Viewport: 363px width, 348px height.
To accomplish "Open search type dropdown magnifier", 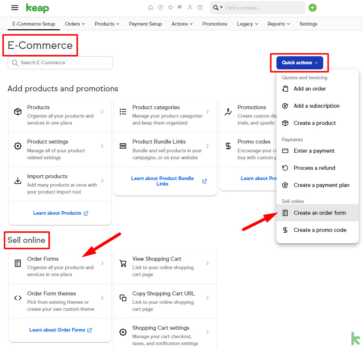I will coord(218,8).
